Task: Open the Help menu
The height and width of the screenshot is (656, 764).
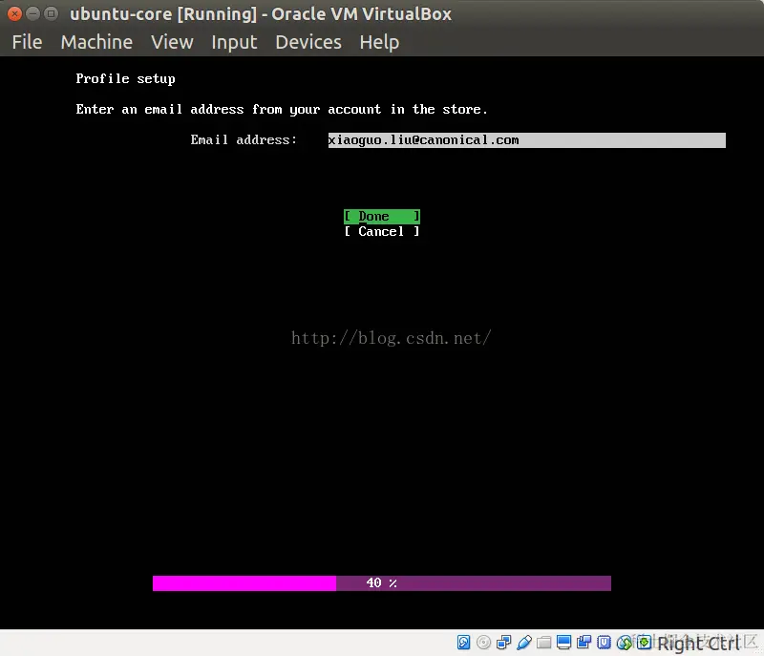Action: [379, 42]
